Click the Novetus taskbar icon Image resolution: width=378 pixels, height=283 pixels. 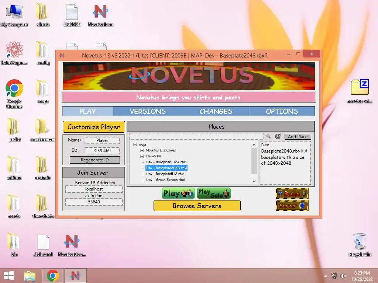(x=75, y=276)
